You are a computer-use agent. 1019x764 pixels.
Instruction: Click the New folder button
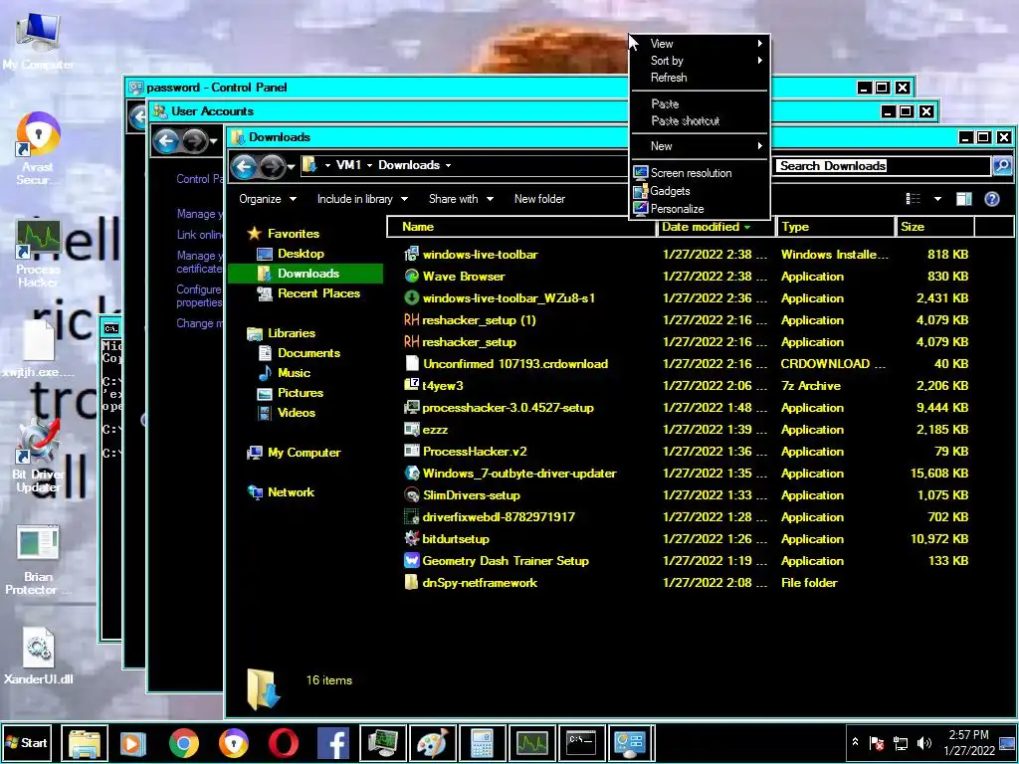[x=539, y=199]
